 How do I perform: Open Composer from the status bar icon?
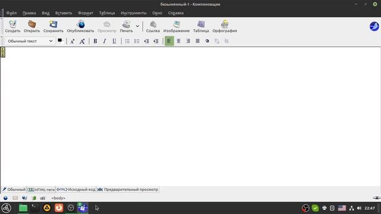pos(24,198)
